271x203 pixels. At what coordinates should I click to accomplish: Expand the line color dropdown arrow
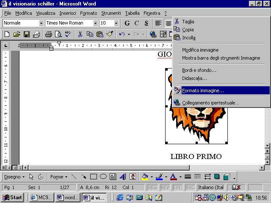point(166,177)
